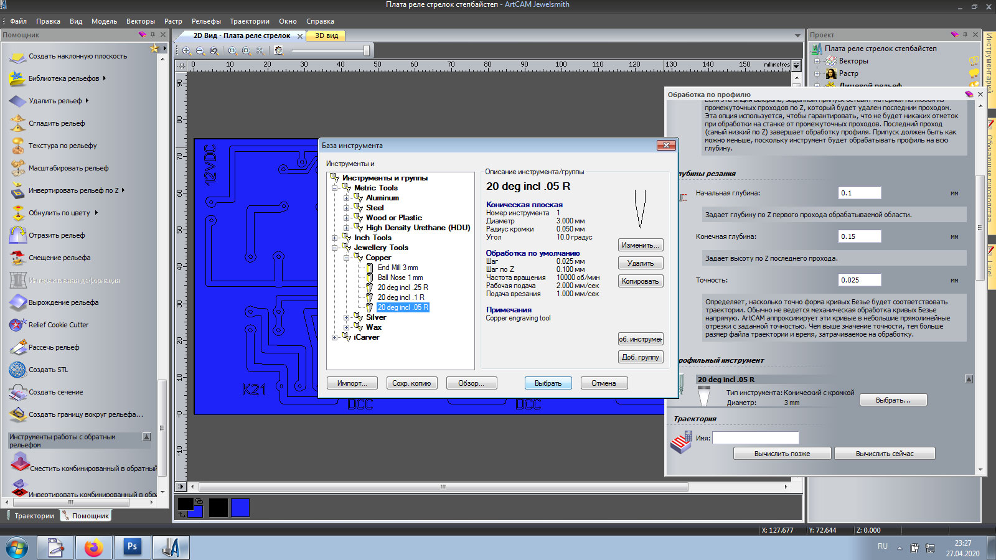Click the 'Начальная глубина' input field
The height and width of the screenshot is (560, 996).
click(860, 193)
